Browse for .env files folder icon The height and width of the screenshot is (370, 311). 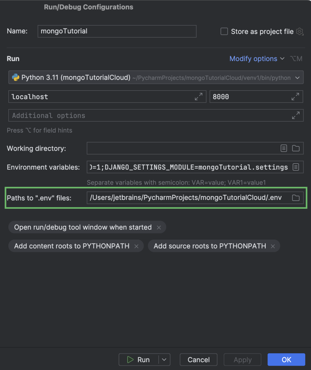296,198
